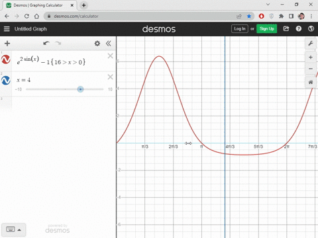Image resolution: width=318 pixels, height=238 pixels.
Task: Go forward in the browser
Action: point(17,16)
